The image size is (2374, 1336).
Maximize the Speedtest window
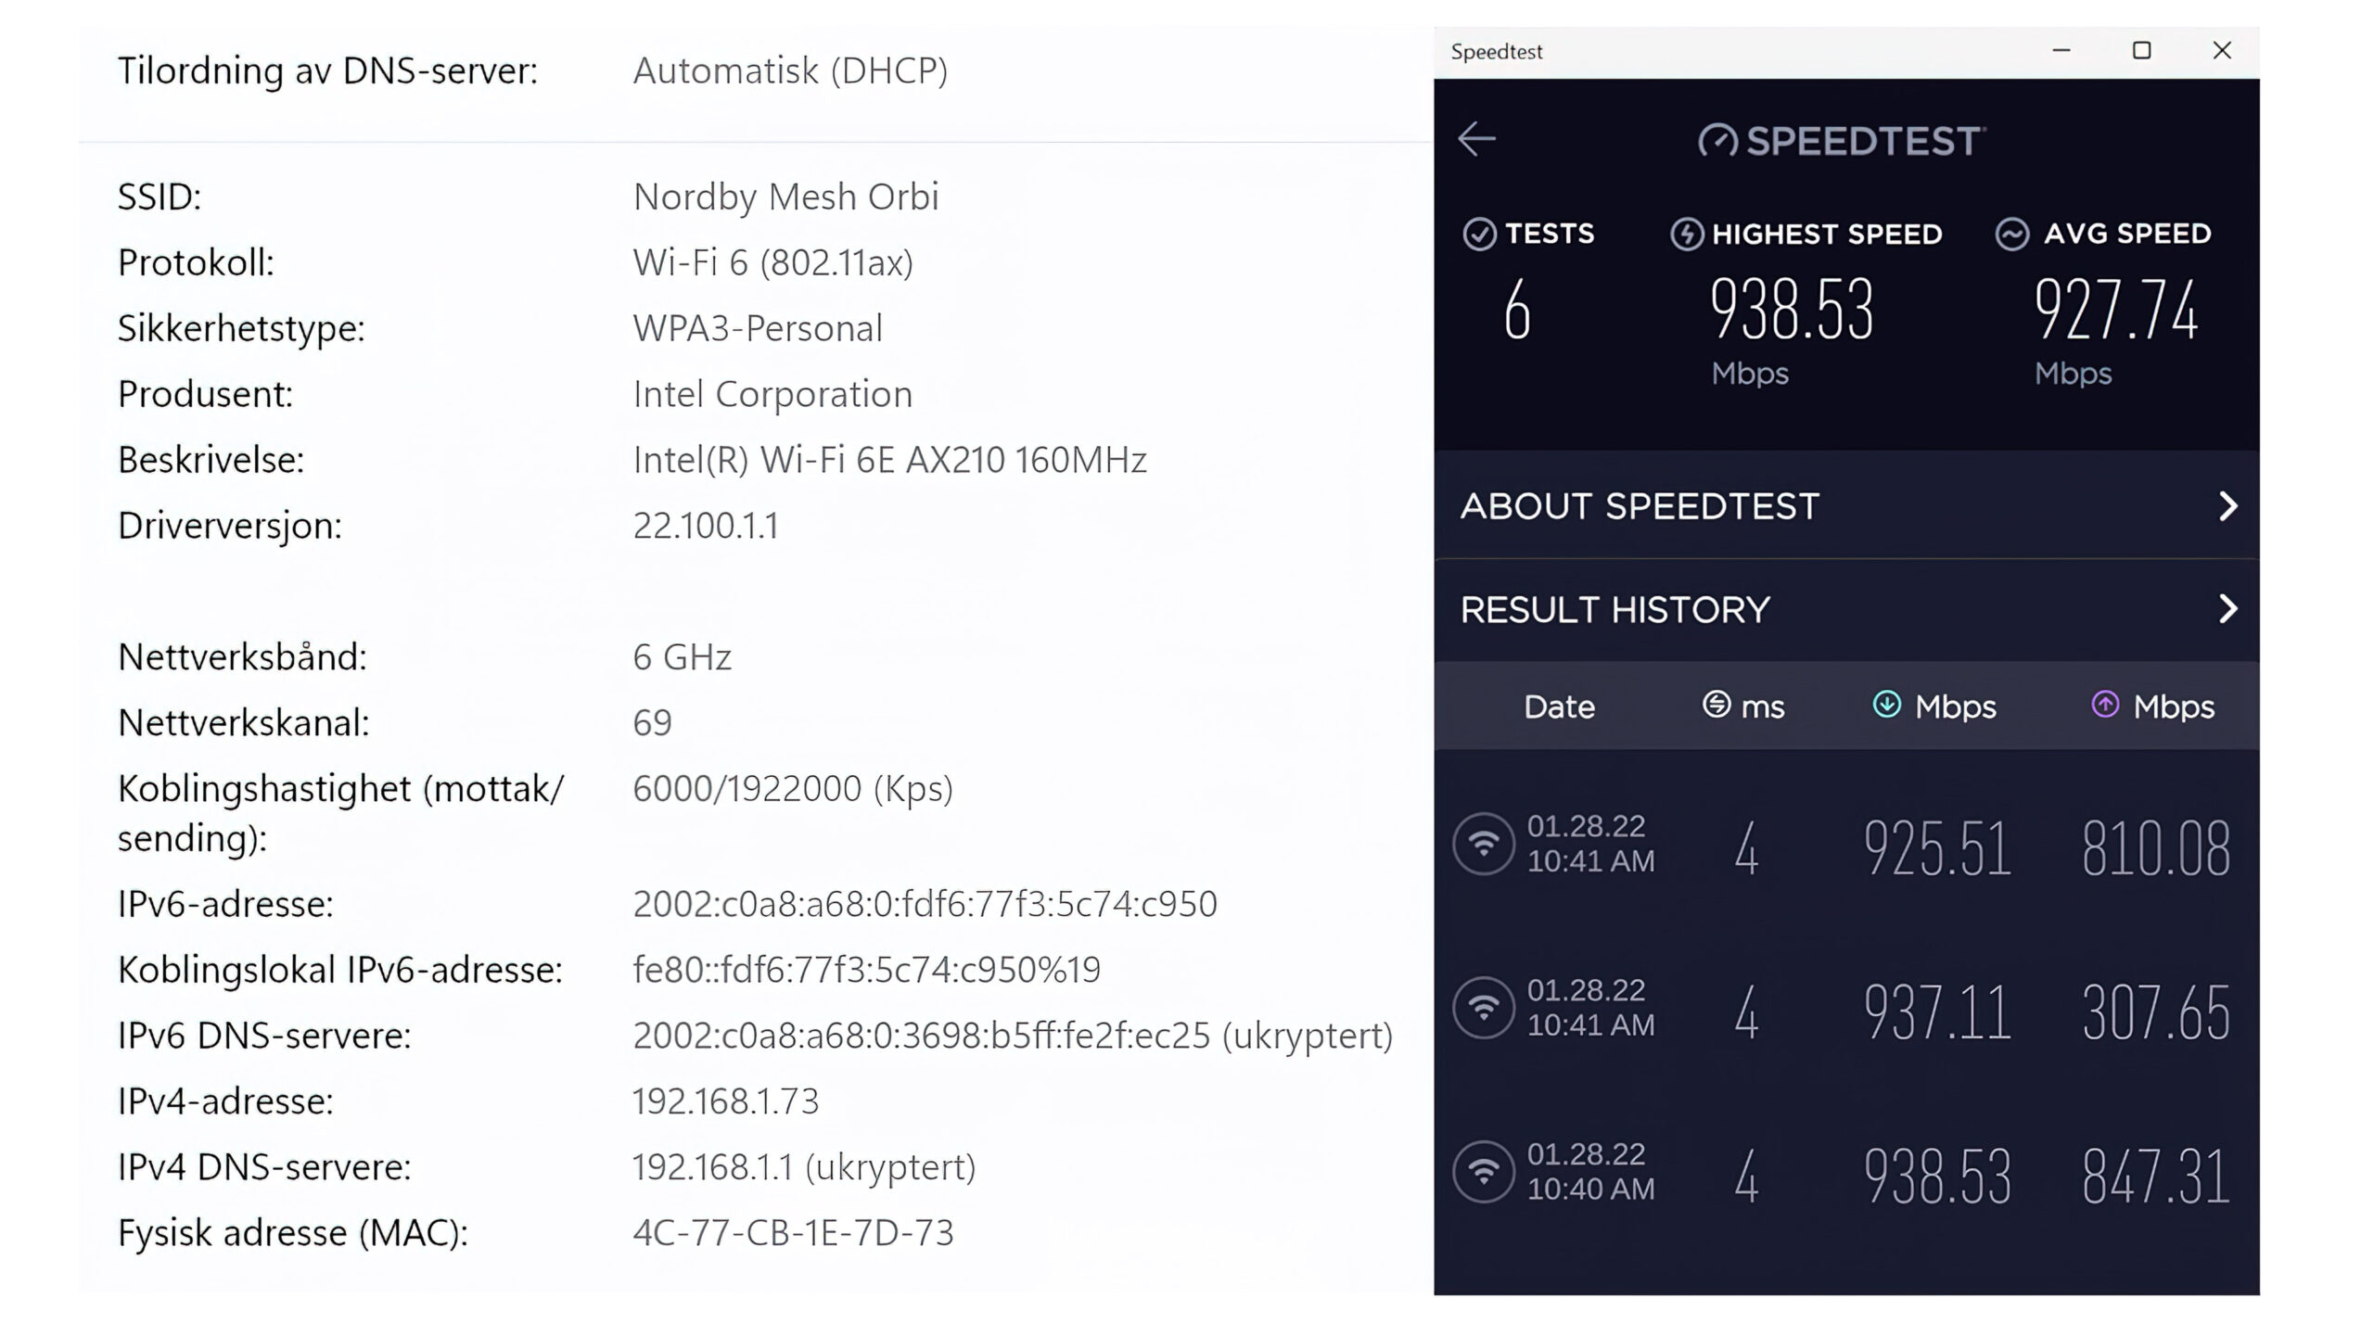(x=2141, y=51)
